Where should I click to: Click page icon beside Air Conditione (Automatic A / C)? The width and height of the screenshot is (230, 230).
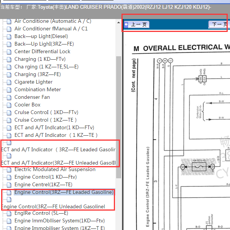click(9, 21)
